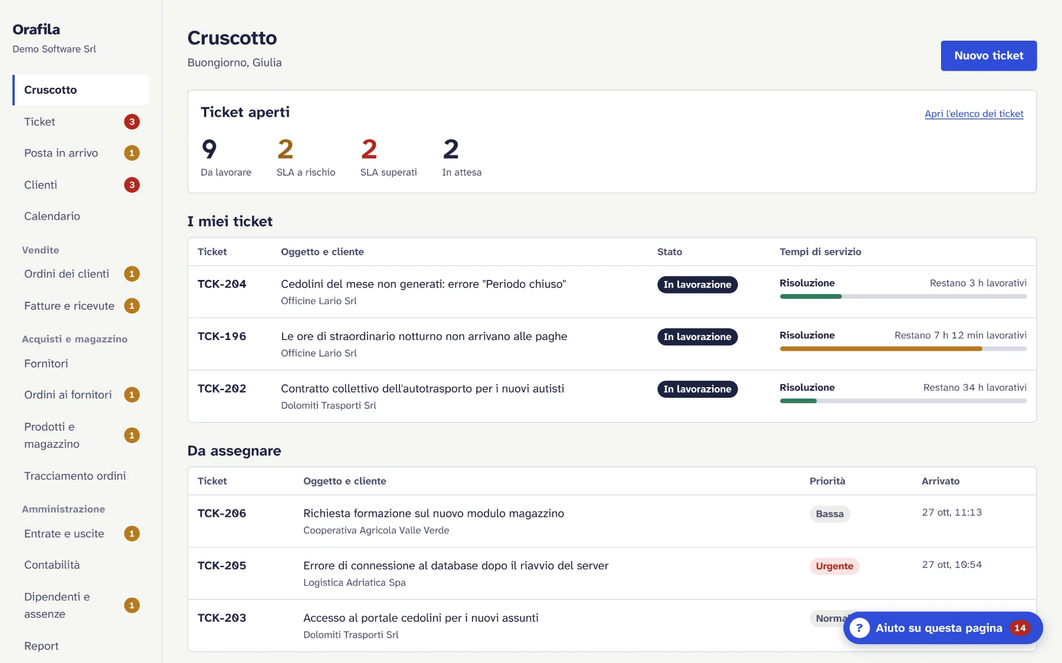Click "Errore di connessione al database" subject

point(455,566)
